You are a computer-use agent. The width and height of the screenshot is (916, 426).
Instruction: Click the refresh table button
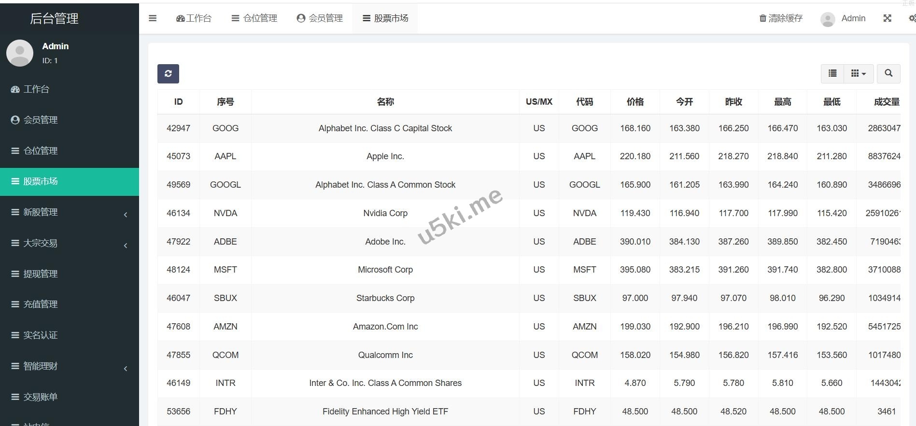pos(168,74)
